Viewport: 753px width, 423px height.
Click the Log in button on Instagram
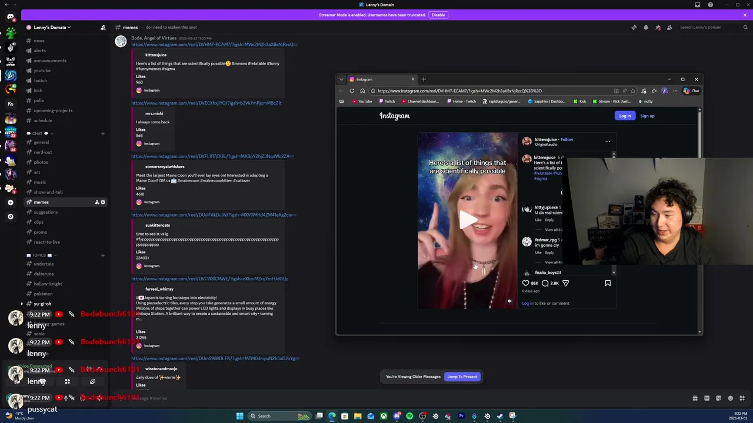(x=625, y=116)
